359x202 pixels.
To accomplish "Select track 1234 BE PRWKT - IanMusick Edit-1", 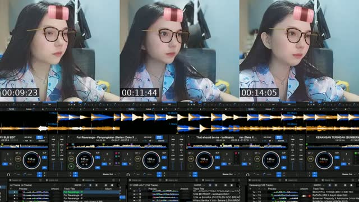I will click(211, 194).
